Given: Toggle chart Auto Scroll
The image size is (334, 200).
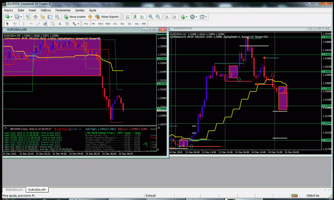Looking at the screenshot, I should (167, 17).
